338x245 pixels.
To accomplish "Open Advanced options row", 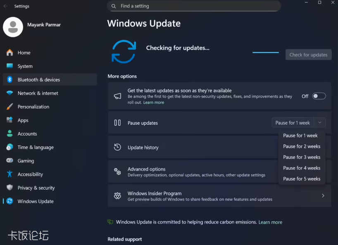I will click(219, 172).
